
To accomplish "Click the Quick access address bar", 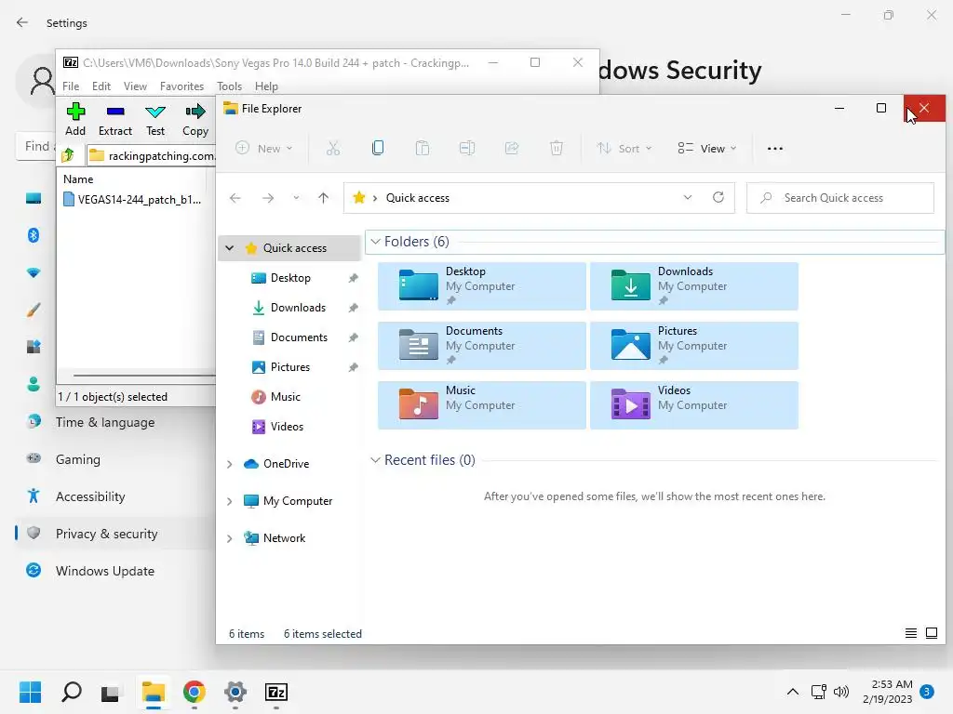I will point(539,198).
